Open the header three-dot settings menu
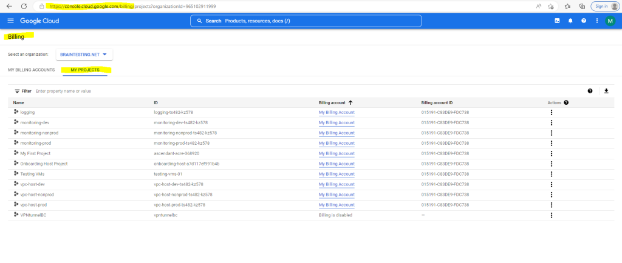 pyautogui.click(x=597, y=21)
